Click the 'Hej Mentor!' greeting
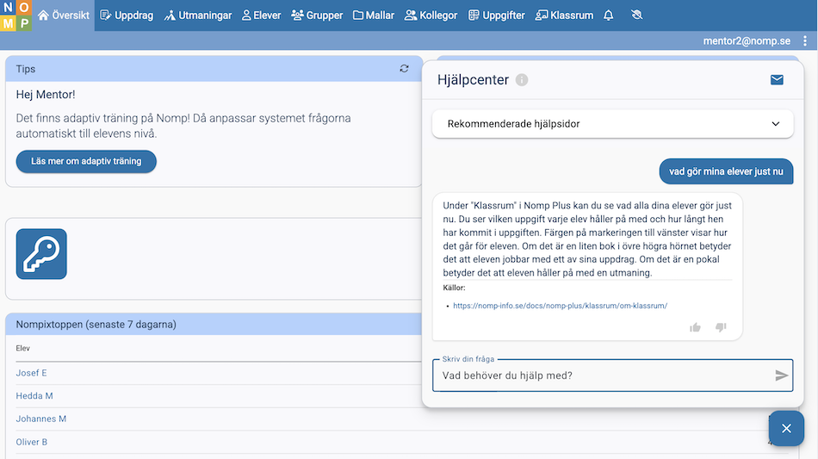This screenshot has height=459, width=818. click(46, 95)
